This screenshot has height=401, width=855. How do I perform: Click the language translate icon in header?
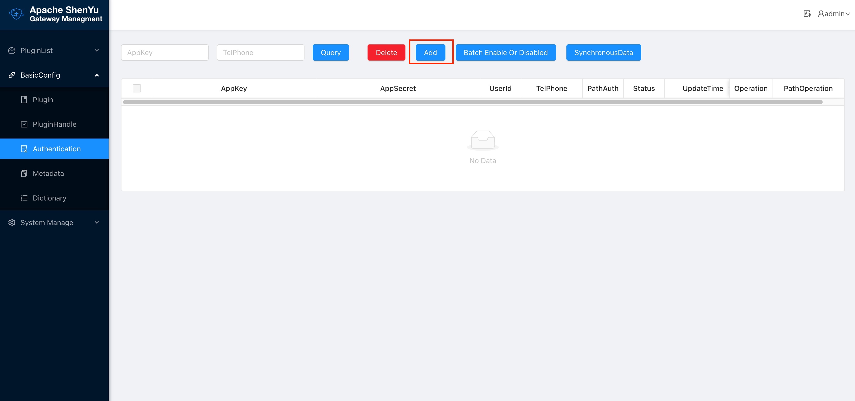807,14
